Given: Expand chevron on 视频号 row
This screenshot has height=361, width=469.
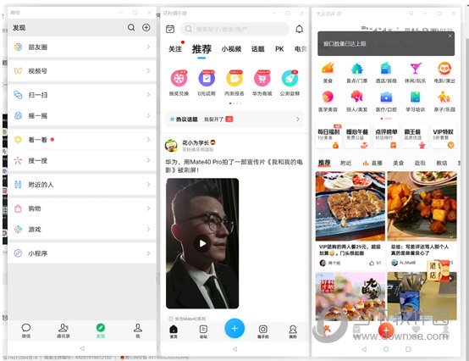Looking at the screenshot, I should coord(148,71).
